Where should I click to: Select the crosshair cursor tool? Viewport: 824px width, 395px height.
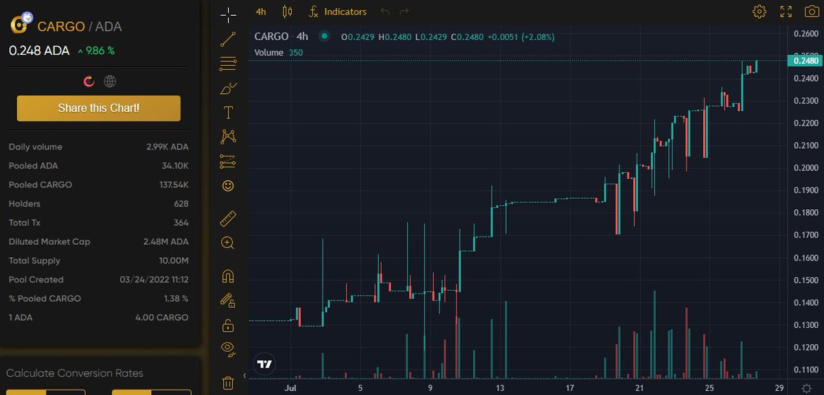coord(228,14)
